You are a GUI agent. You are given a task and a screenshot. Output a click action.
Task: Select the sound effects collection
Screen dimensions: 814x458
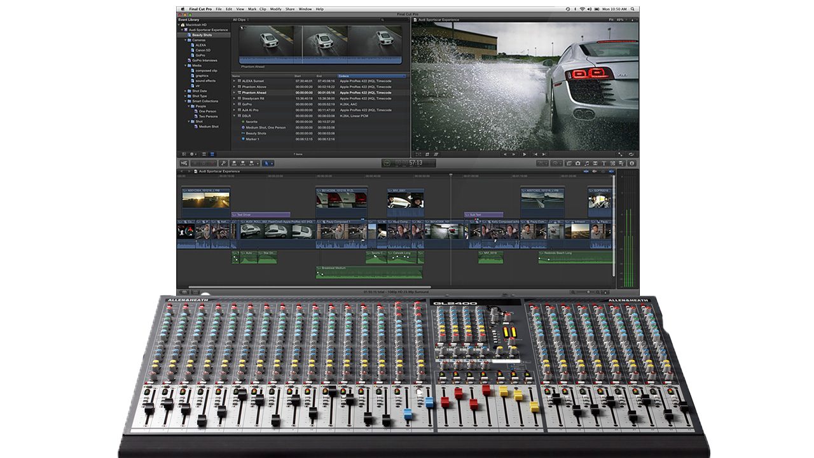pos(205,81)
